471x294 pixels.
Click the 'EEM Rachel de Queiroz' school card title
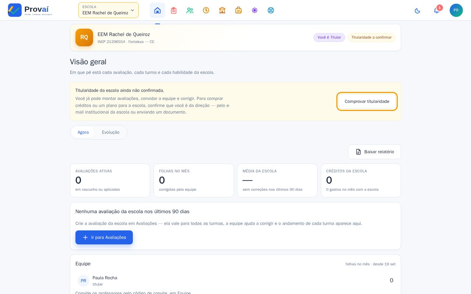coord(124,35)
